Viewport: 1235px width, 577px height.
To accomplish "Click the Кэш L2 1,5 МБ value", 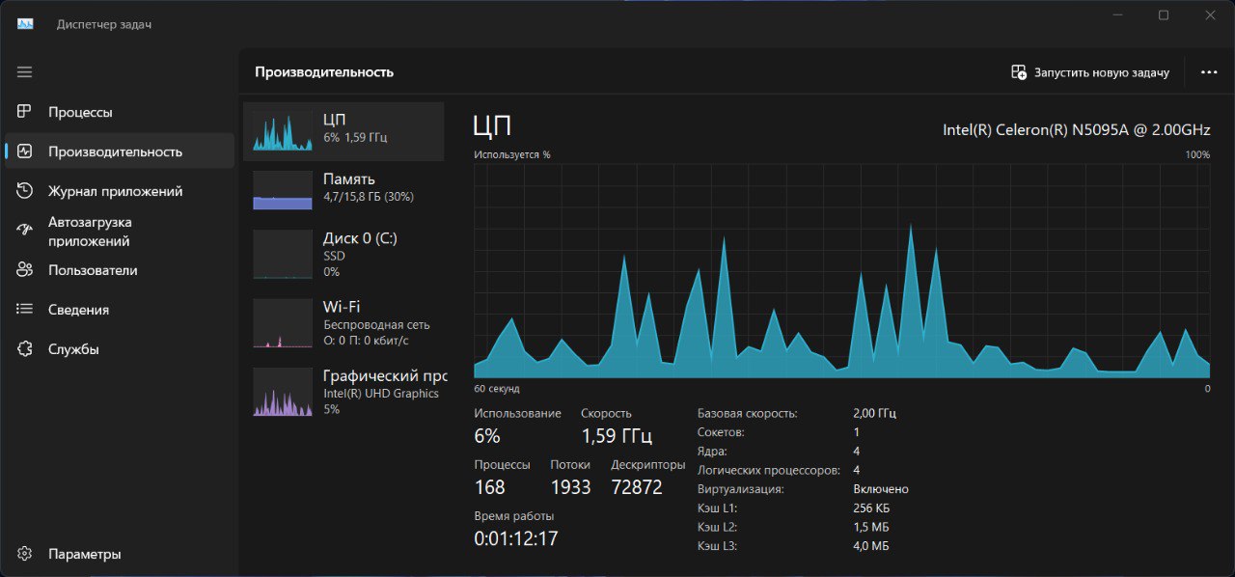I will 871,527.
